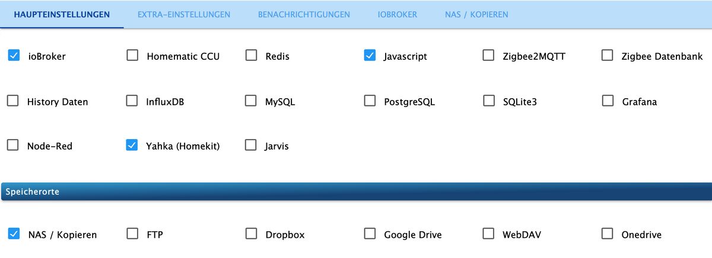Enable the Homematic CCU checkbox

click(132, 56)
